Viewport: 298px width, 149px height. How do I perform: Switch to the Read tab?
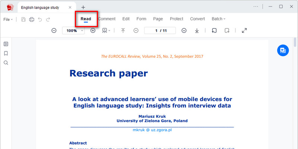(86, 19)
